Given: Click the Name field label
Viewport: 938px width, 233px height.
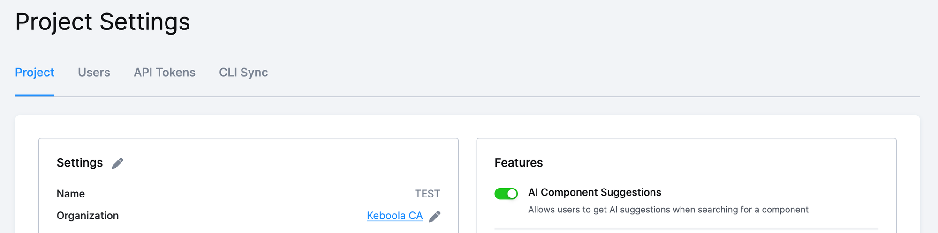Looking at the screenshot, I should 71,194.
